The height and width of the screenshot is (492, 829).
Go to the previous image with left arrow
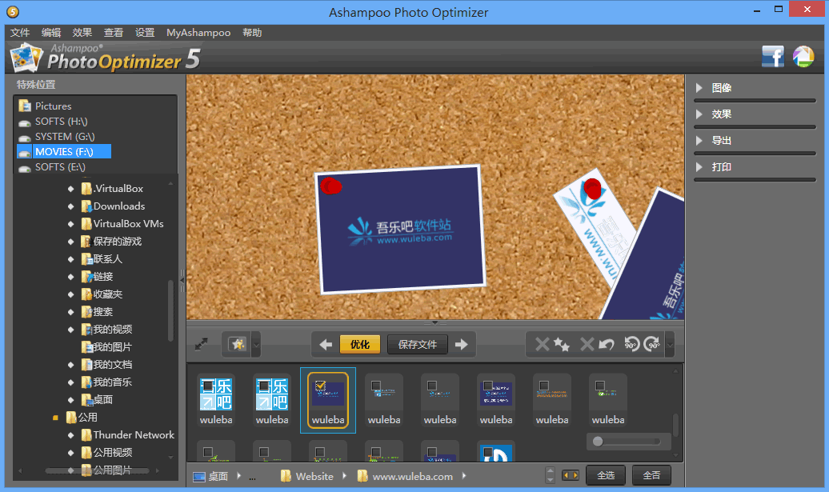[326, 345]
